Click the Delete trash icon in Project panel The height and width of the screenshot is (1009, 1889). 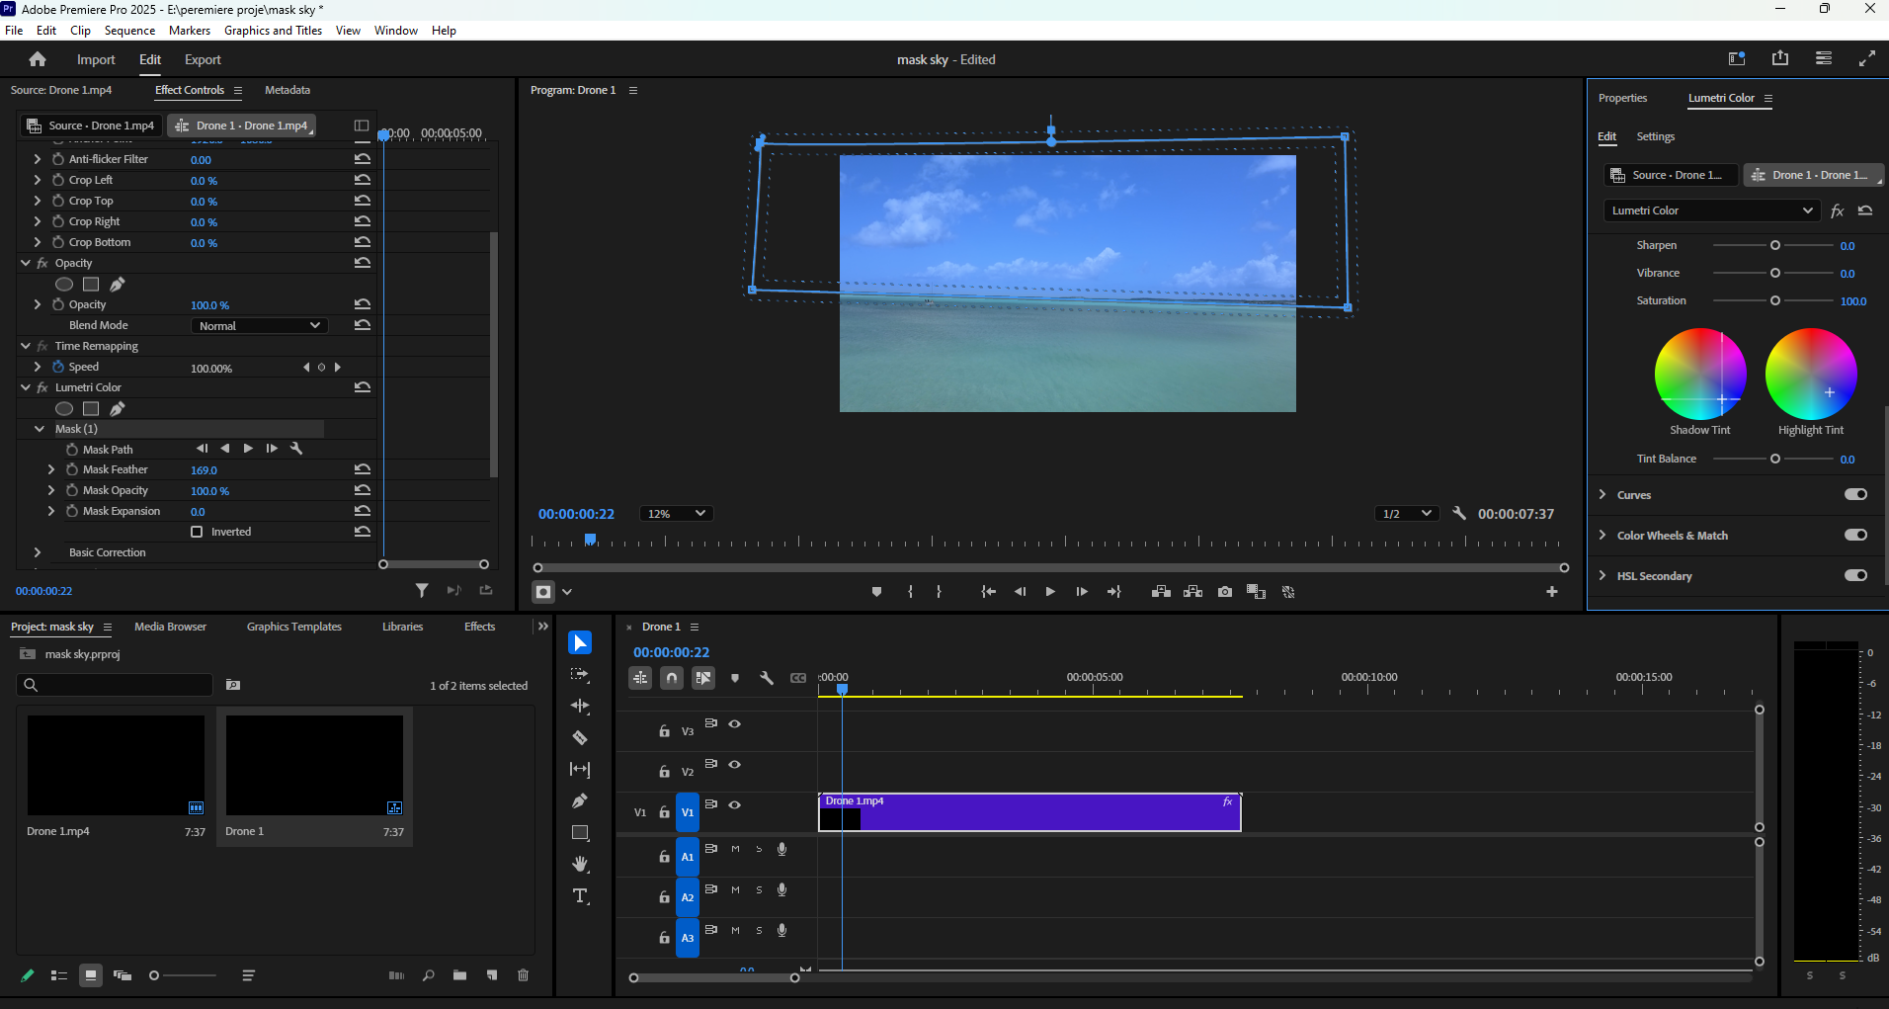click(523, 975)
